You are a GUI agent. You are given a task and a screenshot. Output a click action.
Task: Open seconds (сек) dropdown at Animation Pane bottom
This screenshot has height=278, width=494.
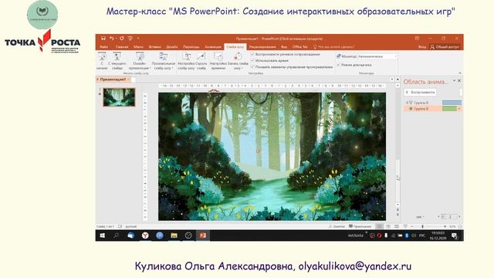420,217
